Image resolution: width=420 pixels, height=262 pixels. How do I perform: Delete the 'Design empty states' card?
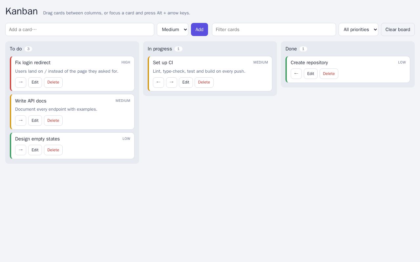click(x=53, y=150)
